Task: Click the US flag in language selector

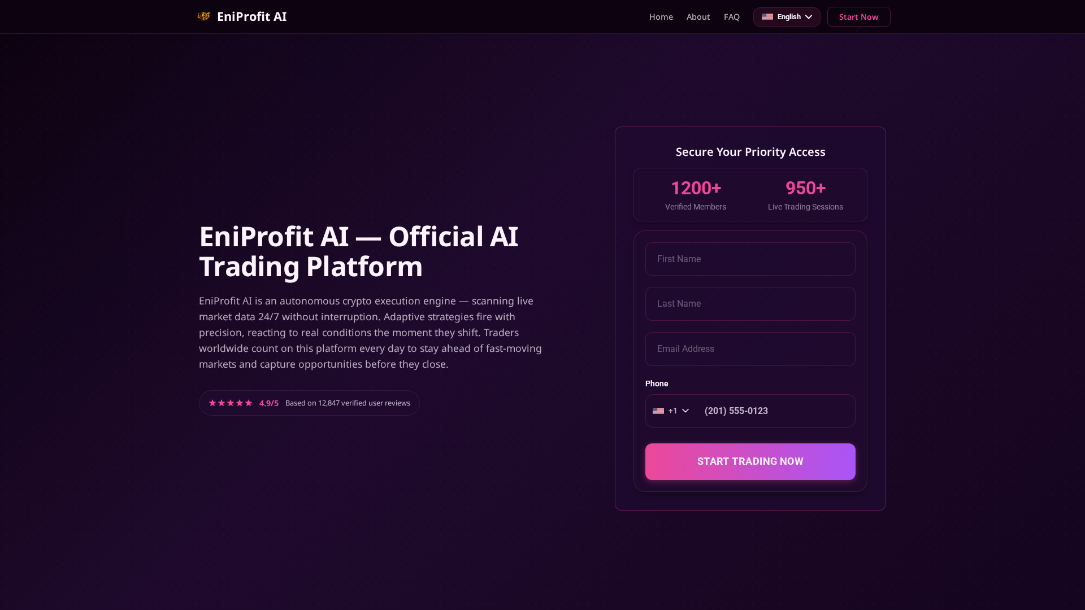Action: (x=767, y=16)
